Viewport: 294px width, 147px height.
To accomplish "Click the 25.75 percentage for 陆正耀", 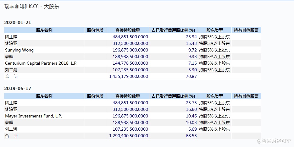I will pyautogui.click(x=191, y=103).
